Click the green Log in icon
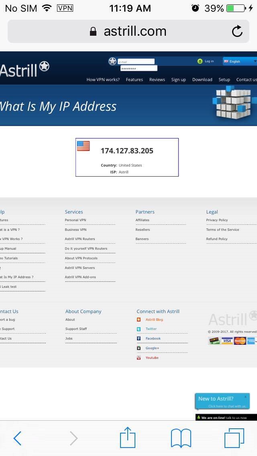Image resolution: width=257 pixels, height=456 pixels. [200, 61]
